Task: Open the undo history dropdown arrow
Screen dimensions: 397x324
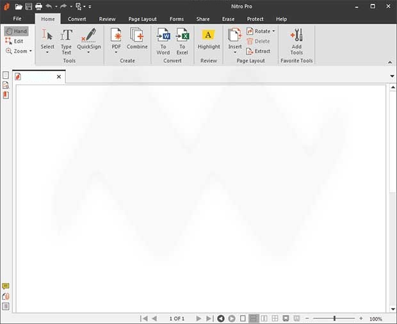Action: pos(56,6)
